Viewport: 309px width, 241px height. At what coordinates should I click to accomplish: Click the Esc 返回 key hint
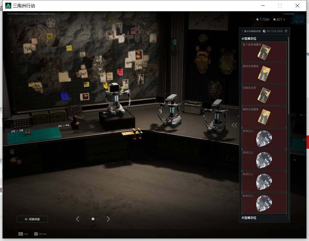[23, 234]
